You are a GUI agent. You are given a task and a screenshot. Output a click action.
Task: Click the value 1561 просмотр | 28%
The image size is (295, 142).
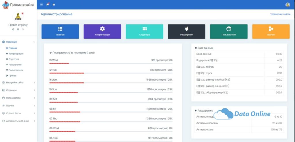[161, 70]
